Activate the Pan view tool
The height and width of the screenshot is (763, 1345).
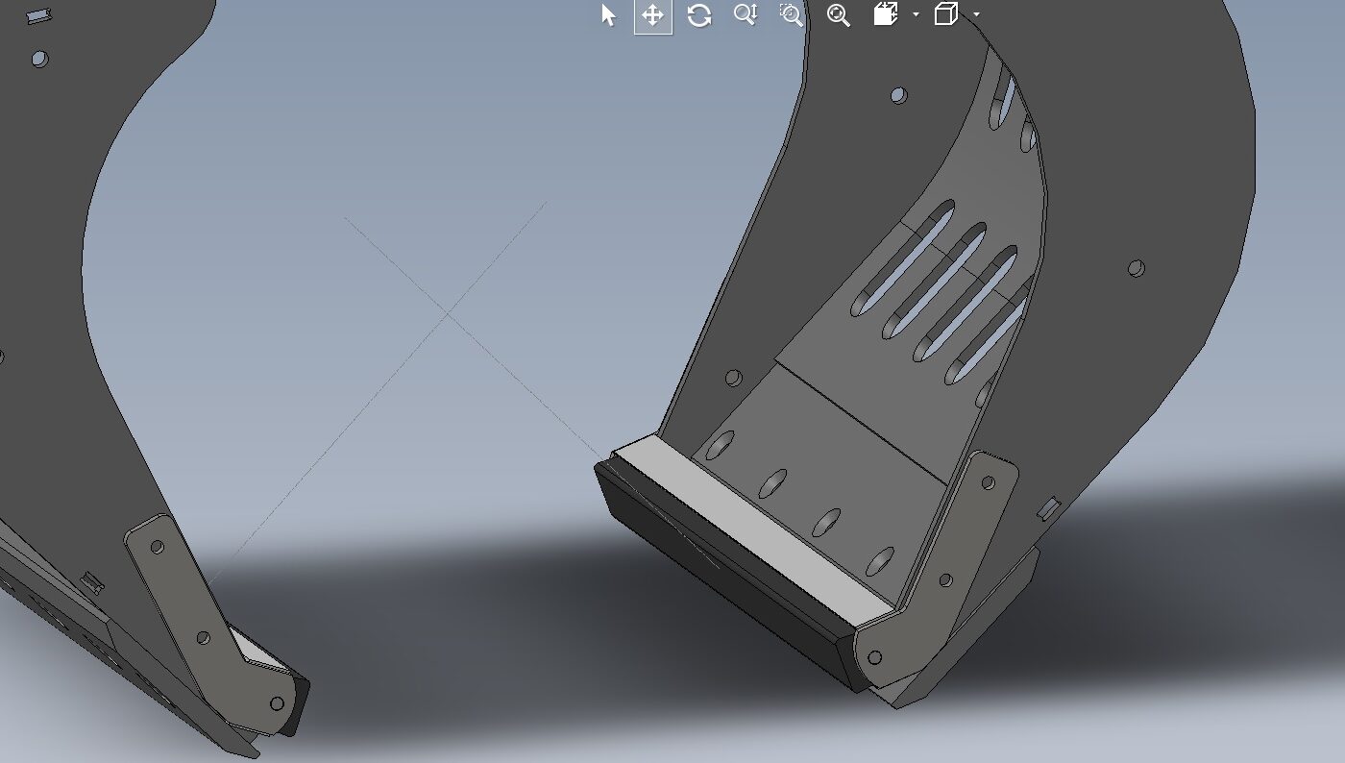pos(653,15)
